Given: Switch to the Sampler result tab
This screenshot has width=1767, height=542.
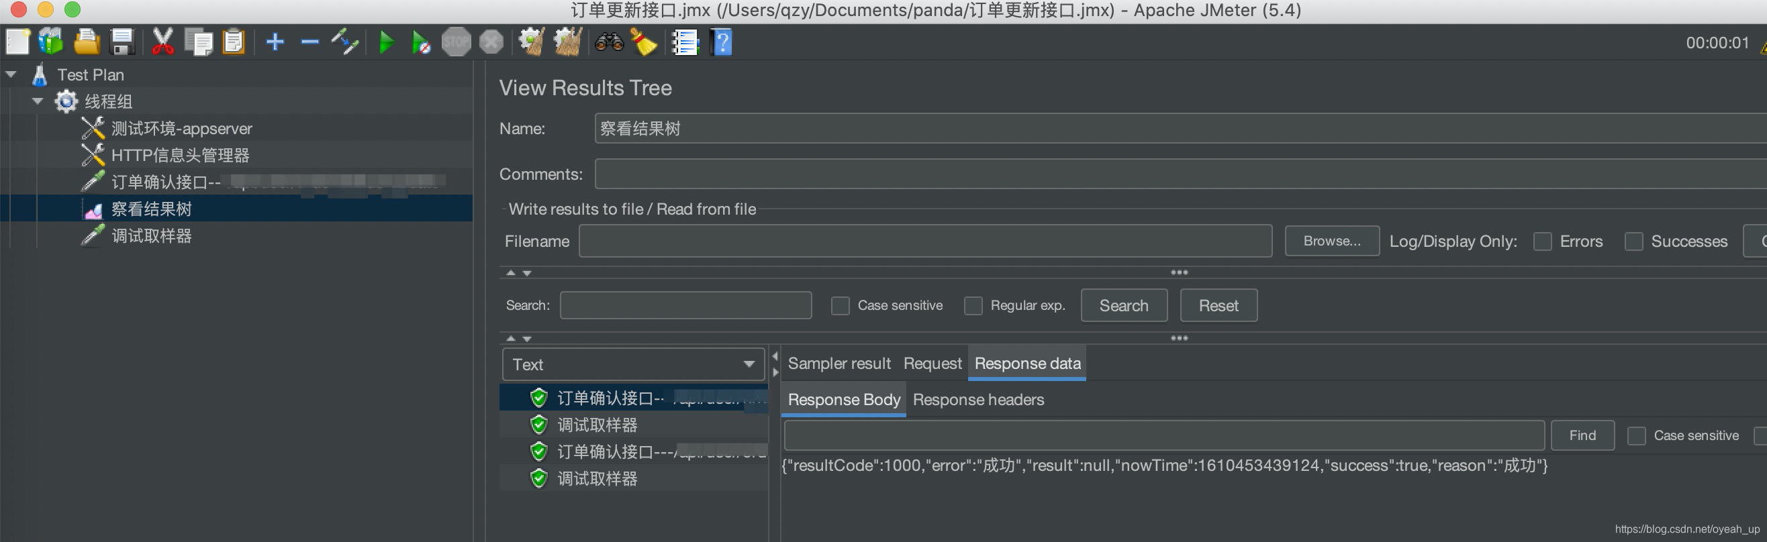Looking at the screenshot, I should 839,363.
